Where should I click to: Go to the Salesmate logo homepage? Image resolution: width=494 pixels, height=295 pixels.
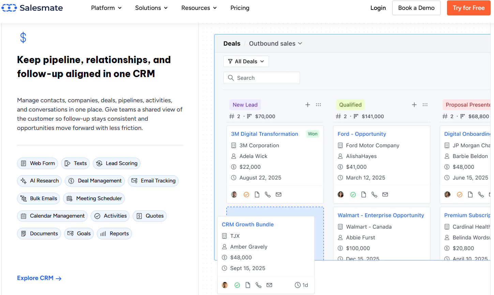coord(32,8)
